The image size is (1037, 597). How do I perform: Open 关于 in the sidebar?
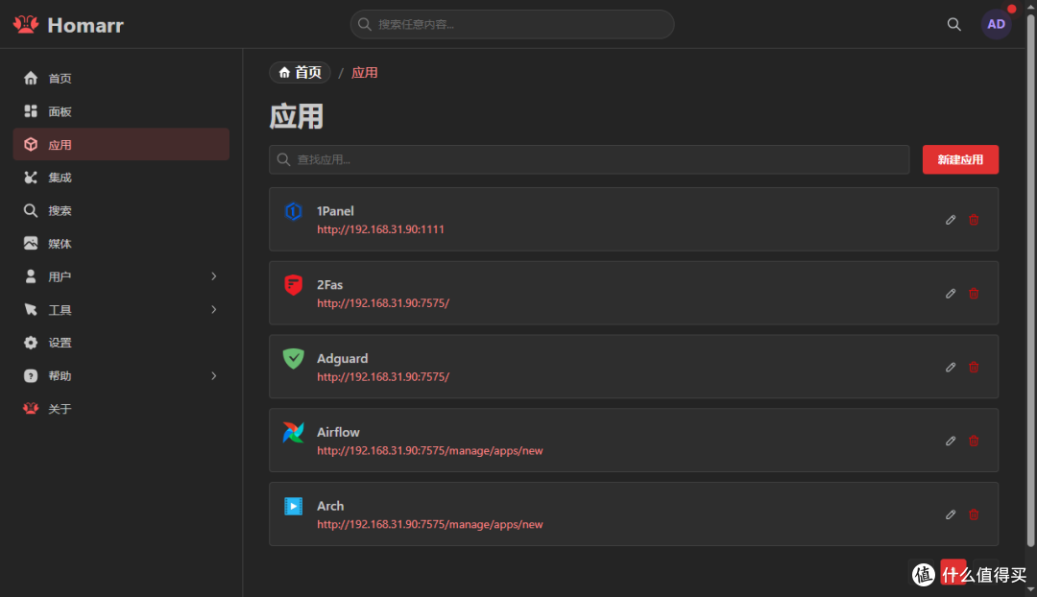tap(121, 409)
